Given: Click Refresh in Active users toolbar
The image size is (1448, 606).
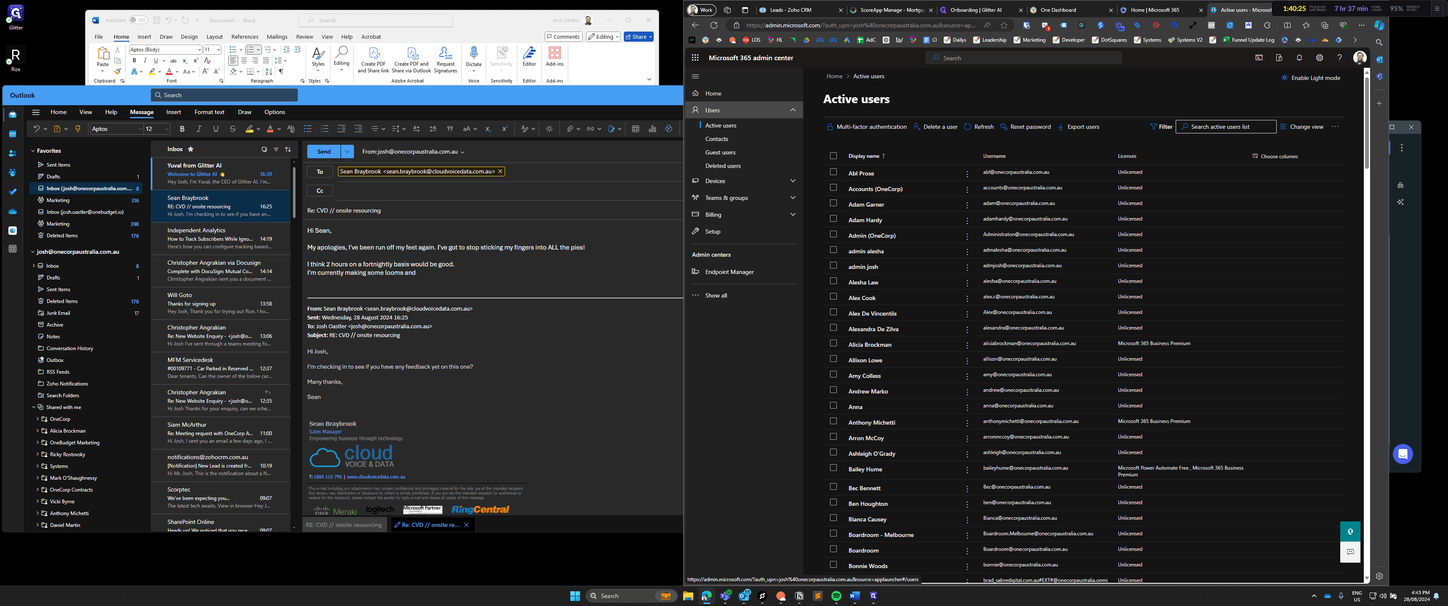Looking at the screenshot, I should coord(979,127).
